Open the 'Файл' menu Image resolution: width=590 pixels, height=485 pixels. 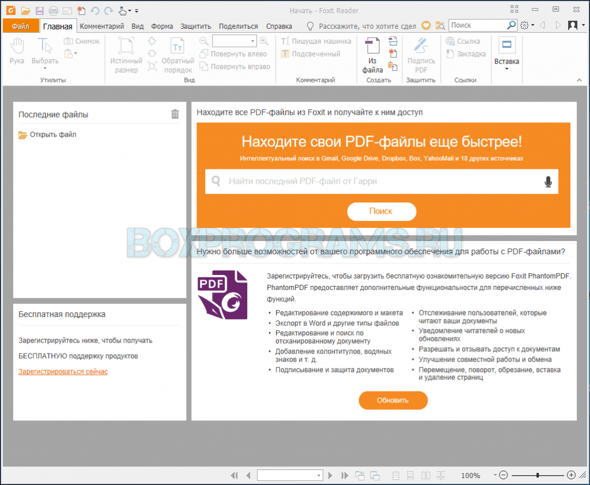click(20, 26)
